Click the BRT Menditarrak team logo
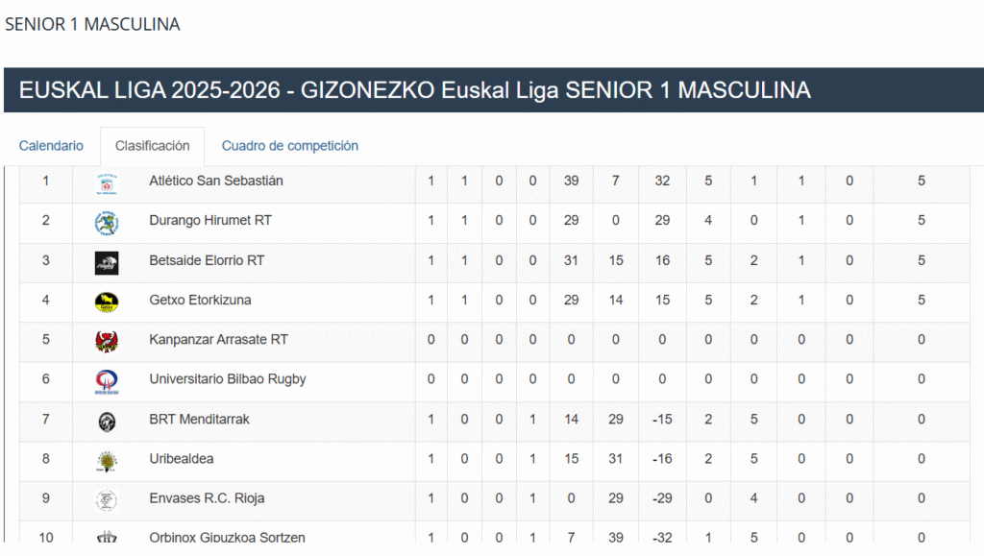984x556 pixels. coord(107,421)
